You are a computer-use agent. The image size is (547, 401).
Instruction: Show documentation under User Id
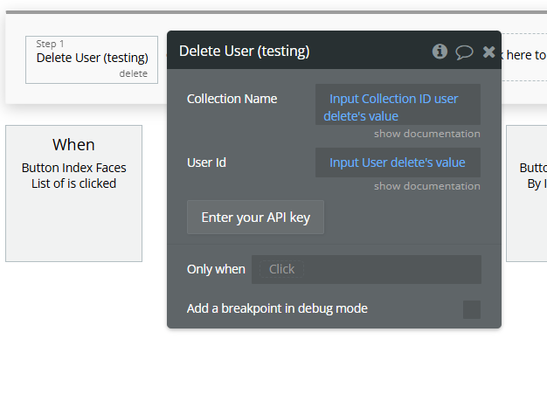[426, 186]
